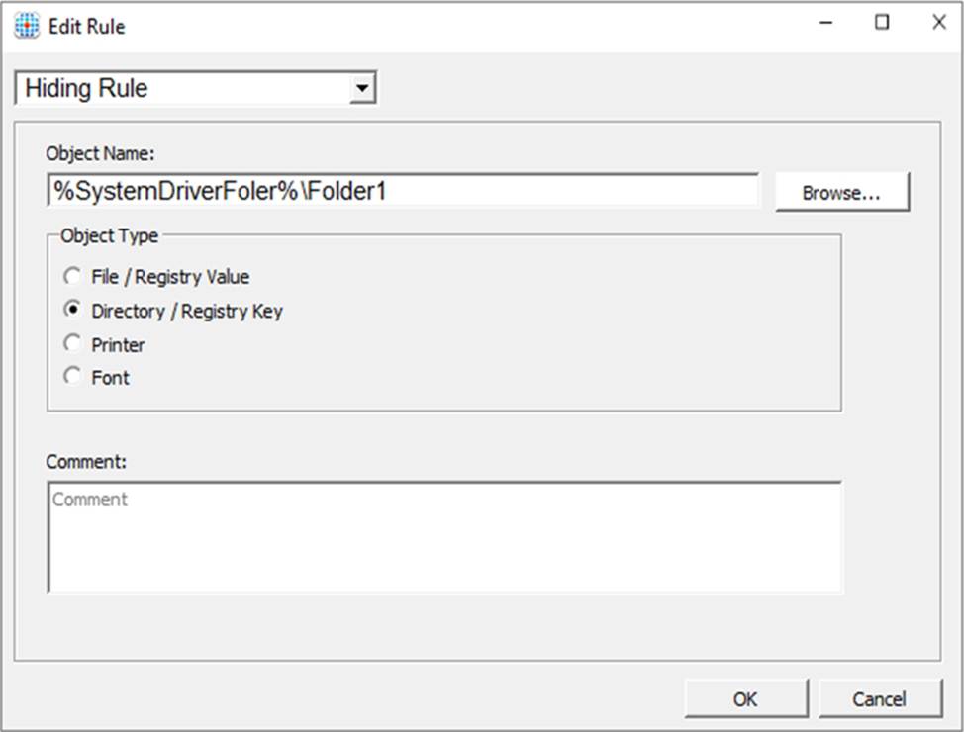964x732 pixels.
Task: Confirm the rule with OK
Action: [745, 699]
